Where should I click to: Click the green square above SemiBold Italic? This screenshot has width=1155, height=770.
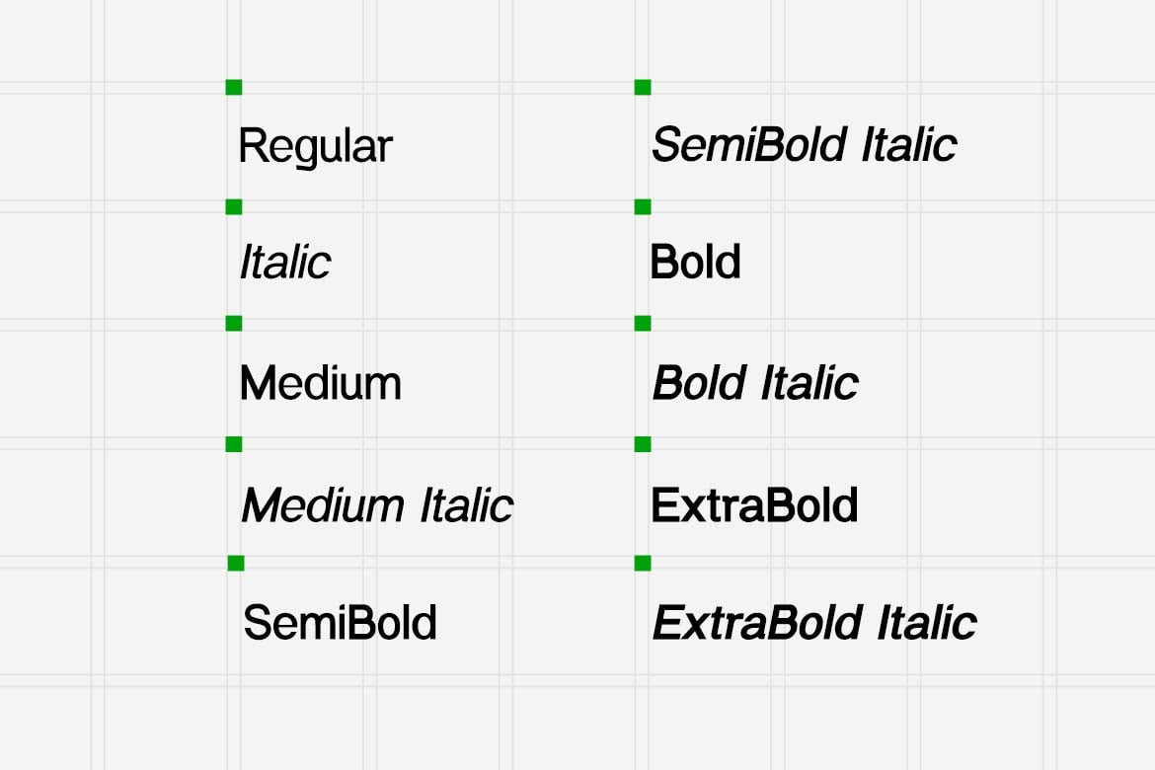(643, 88)
